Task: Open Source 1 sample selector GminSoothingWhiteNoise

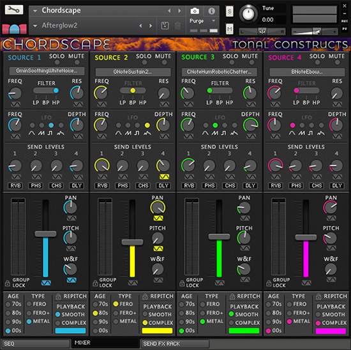Action: pyautogui.click(x=47, y=71)
